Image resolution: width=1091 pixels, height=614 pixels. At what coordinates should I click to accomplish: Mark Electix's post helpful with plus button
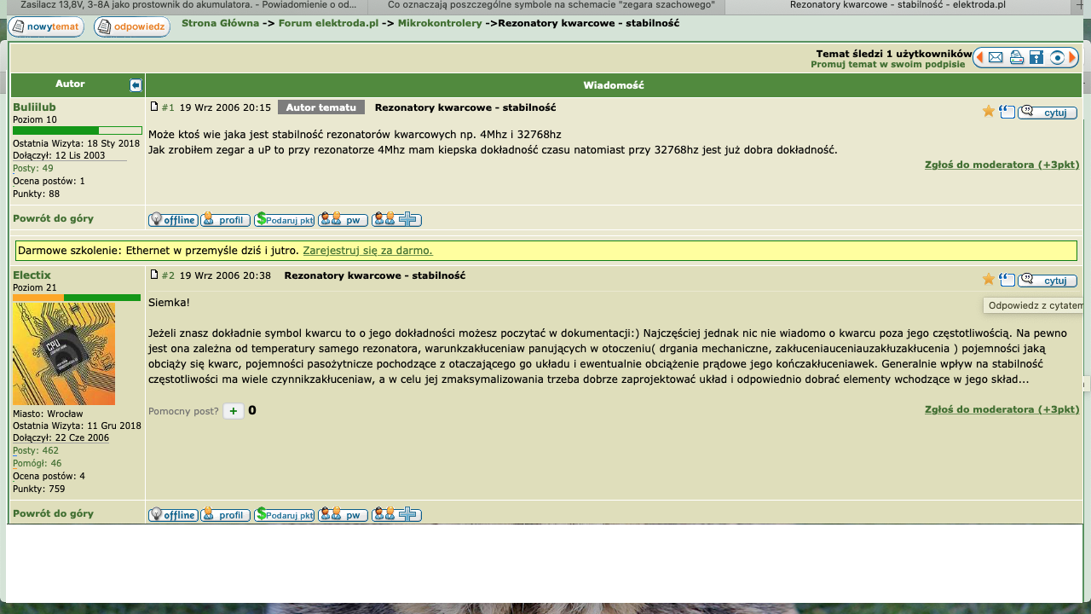[234, 411]
